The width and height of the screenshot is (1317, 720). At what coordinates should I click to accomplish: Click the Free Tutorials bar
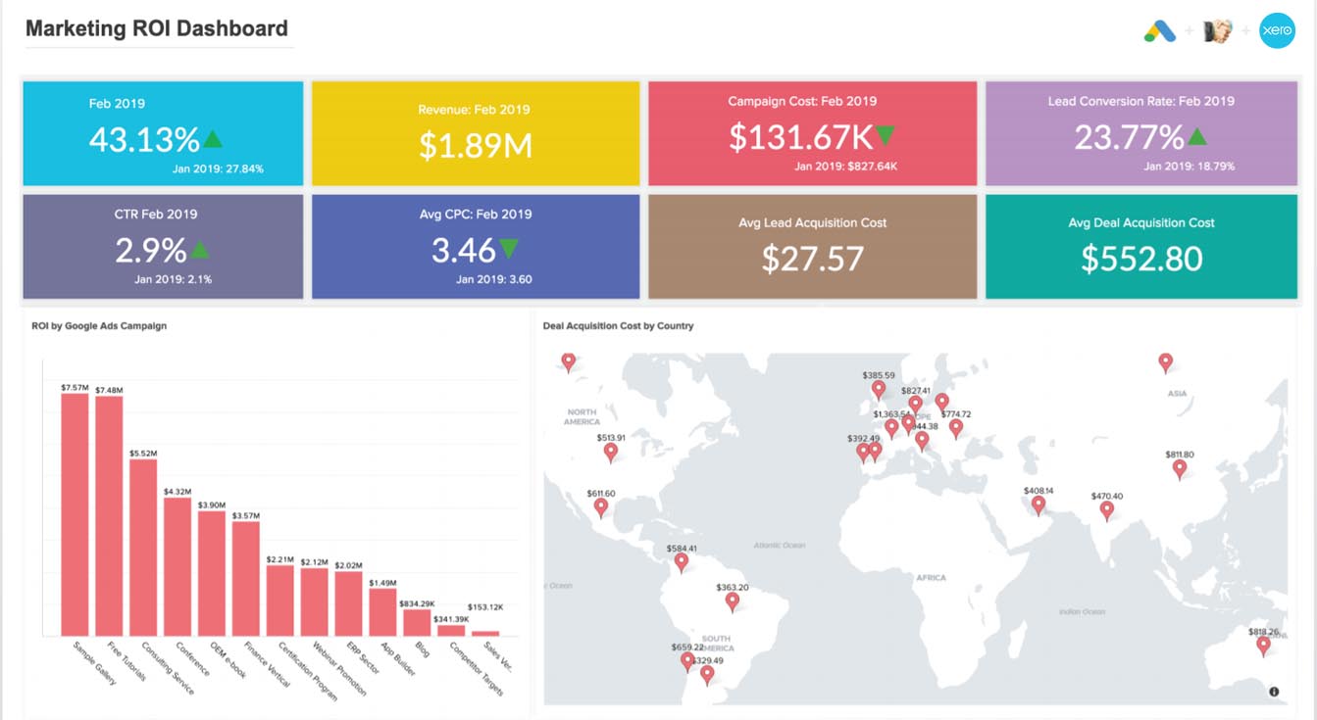pos(109,516)
